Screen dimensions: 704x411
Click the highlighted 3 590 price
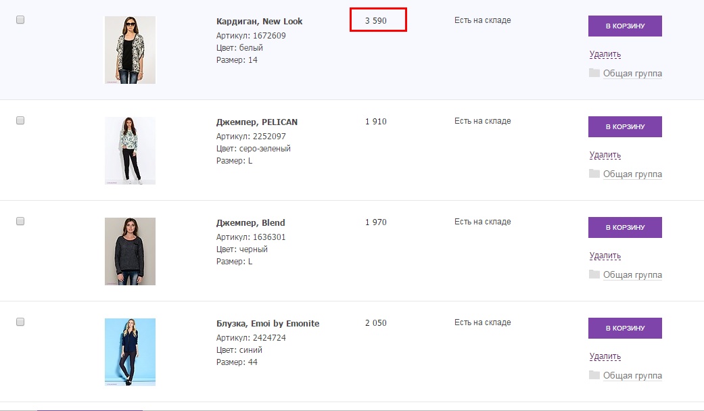click(x=376, y=20)
